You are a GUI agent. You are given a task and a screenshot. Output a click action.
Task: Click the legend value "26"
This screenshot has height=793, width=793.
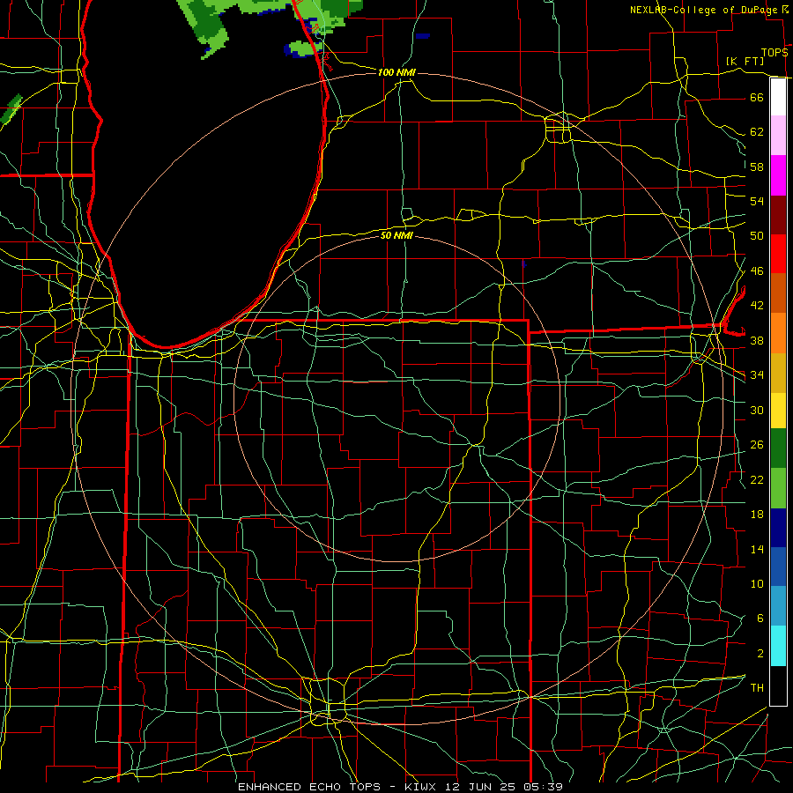(x=757, y=445)
